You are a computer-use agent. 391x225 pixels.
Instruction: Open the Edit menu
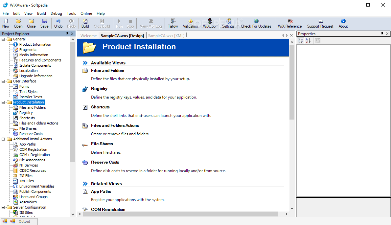(x=16, y=13)
